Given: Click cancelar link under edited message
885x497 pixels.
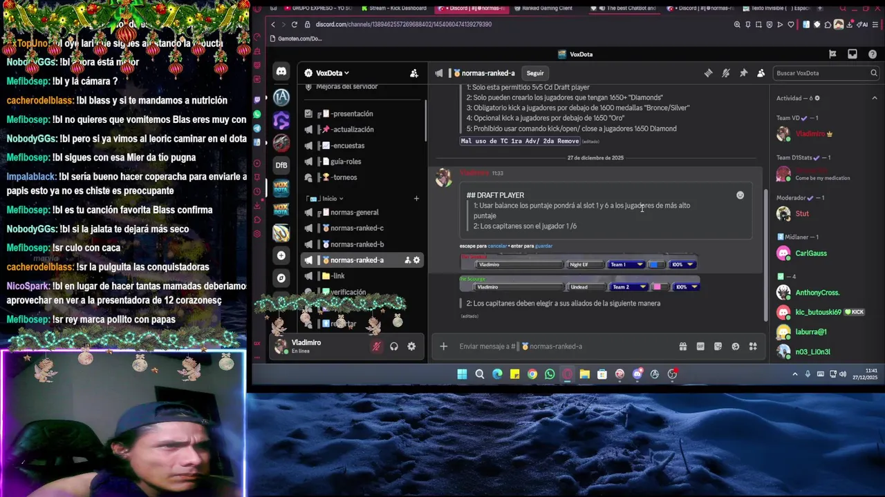Looking at the screenshot, I should tap(497, 246).
